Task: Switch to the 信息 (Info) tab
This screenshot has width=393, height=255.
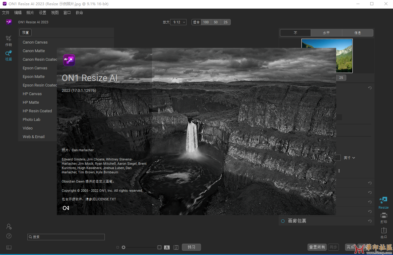Action: pyautogui.click(x=357, y=33)
